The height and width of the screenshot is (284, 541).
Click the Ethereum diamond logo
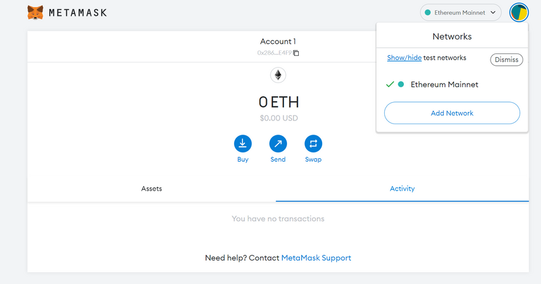pos(278,75)
